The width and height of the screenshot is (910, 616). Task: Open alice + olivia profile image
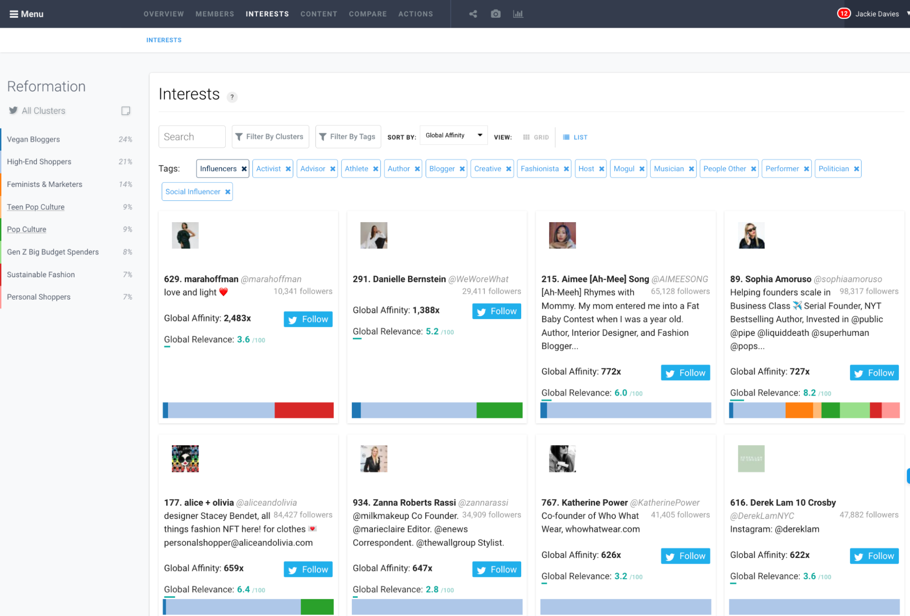(x=185, y=458)
